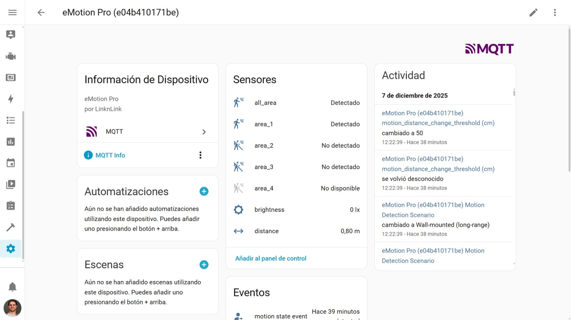Click the all_area motion sensor icon
Image resolution: width=571 pixels, height=320 pixels.
pyautogui.click(x=239, y=102)
